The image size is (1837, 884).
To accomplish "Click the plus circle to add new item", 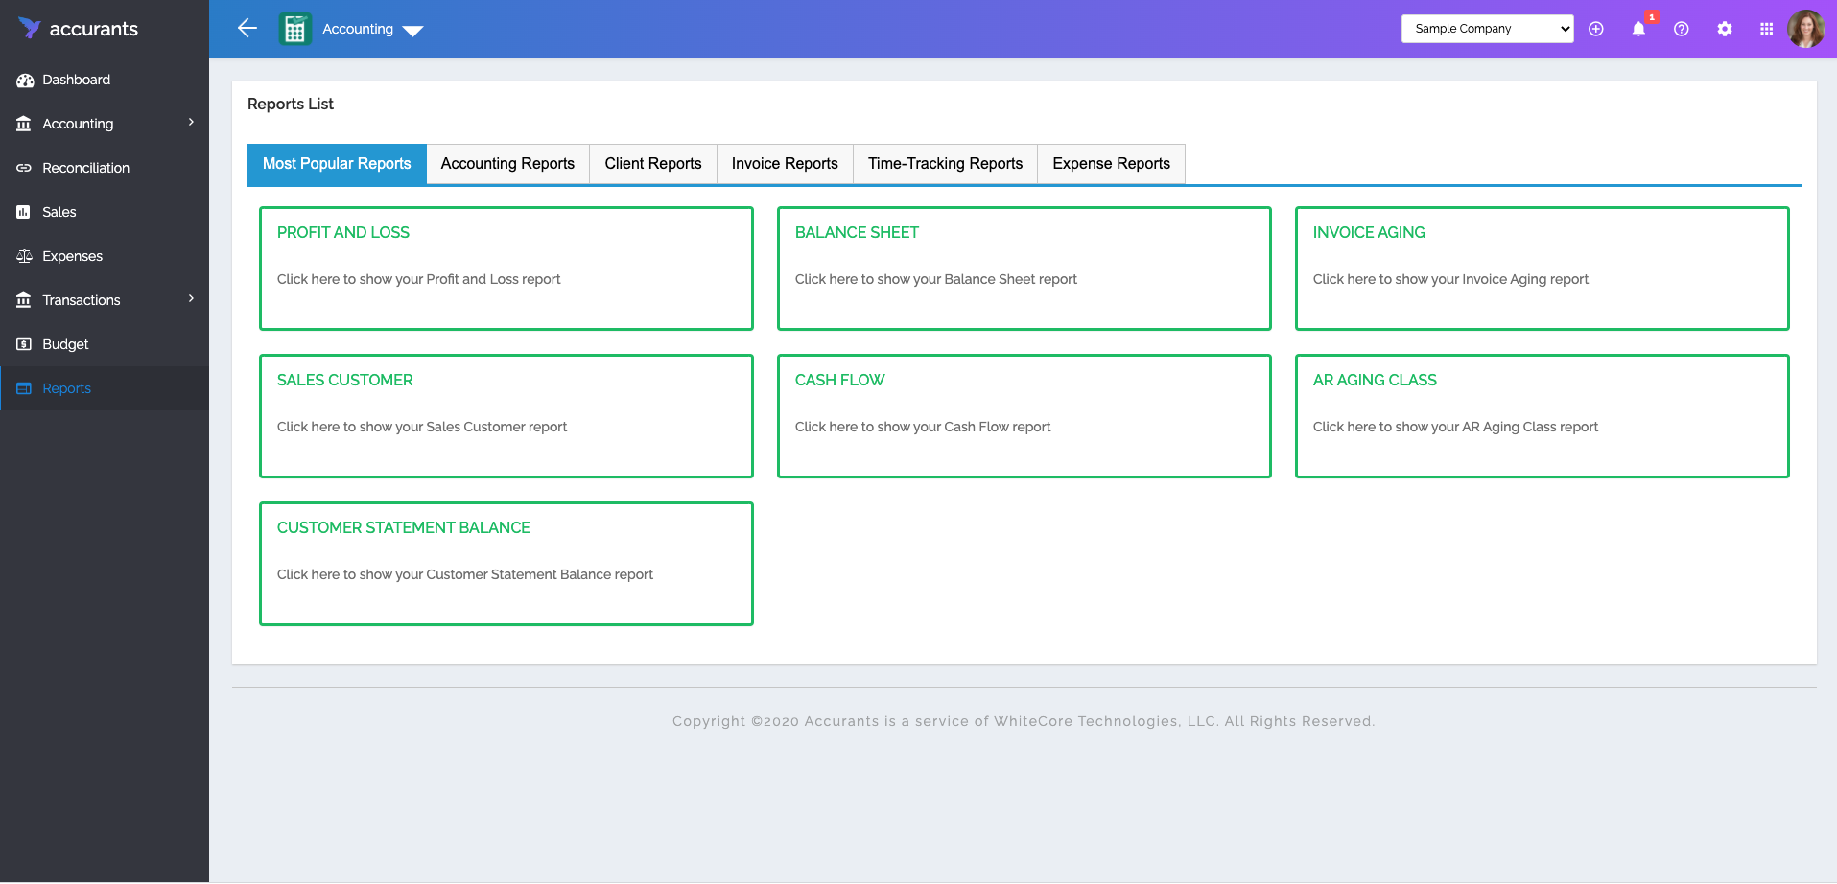I will [1596, 29].
